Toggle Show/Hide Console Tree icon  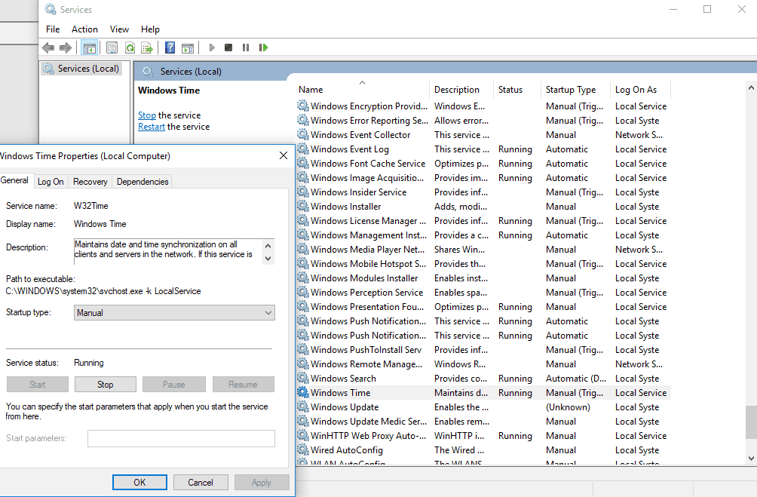pos(90,48)
